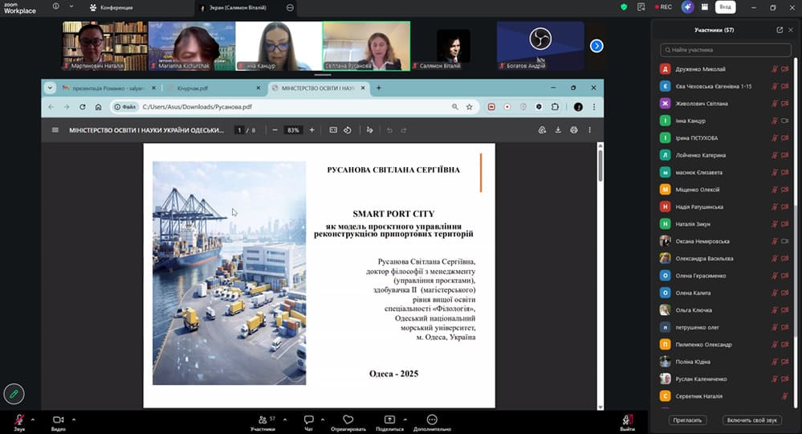Click the Поделиться share screen icon
Screen dimensions: 802x434
tap(389, 420)
